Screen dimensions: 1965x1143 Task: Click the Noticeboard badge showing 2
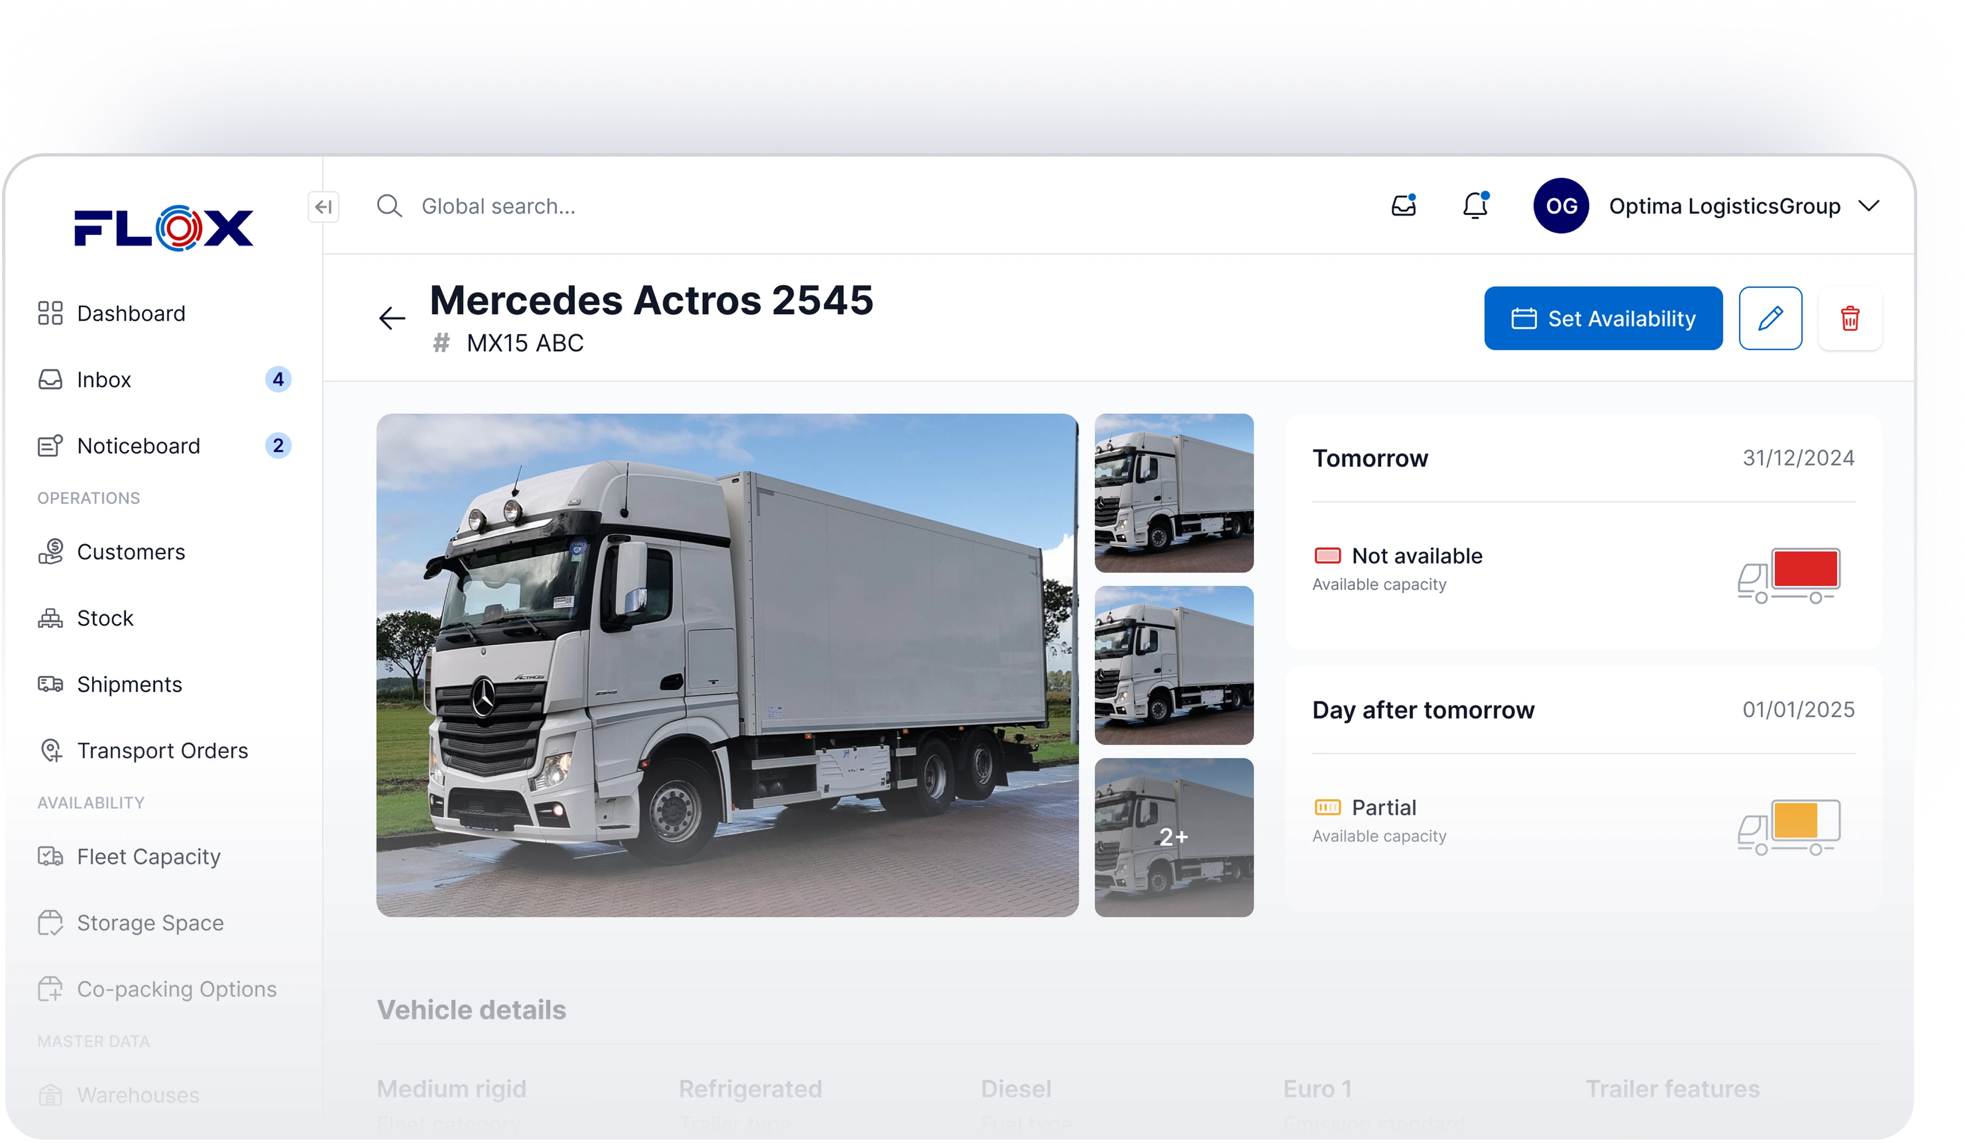[277, 446]
